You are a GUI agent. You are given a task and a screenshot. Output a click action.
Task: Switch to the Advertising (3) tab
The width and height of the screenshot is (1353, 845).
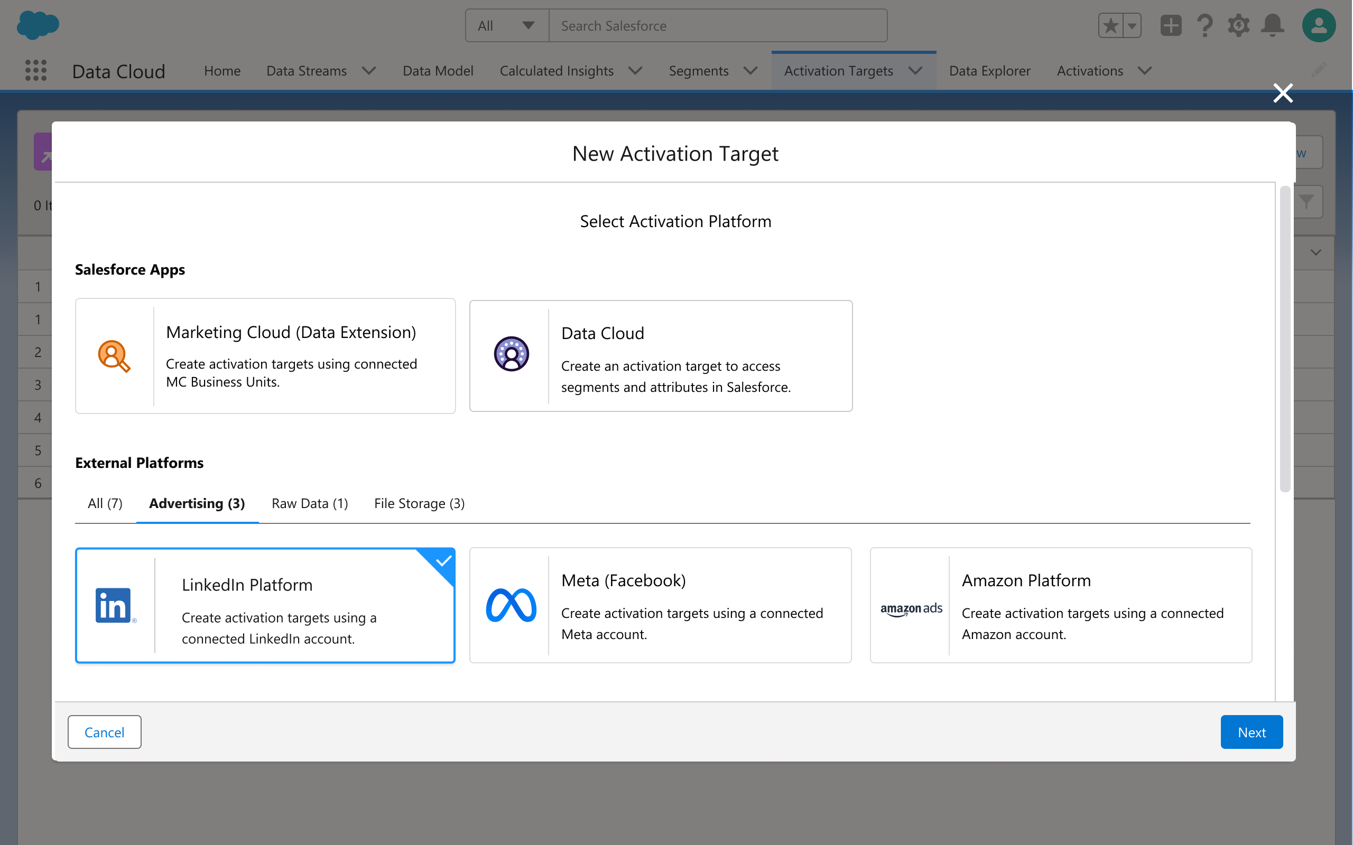[x=197, y=503]
